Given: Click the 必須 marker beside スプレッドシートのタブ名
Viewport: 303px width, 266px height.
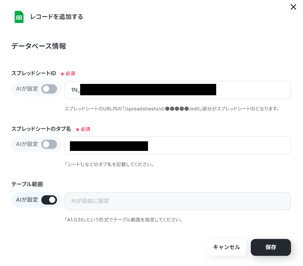Looking at the screenshot, I should (x=83, y=129).
